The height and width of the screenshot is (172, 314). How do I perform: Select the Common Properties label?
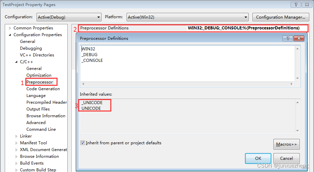pyautogui.click(x=33, y=28)
